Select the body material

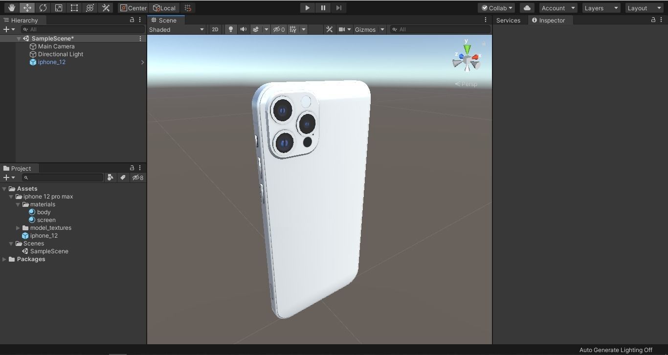pos(40,212)
